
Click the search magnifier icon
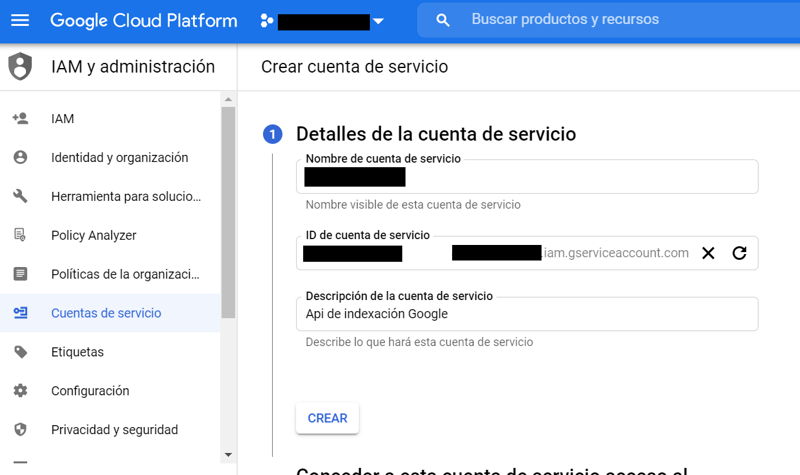click(x=443, y=20)
